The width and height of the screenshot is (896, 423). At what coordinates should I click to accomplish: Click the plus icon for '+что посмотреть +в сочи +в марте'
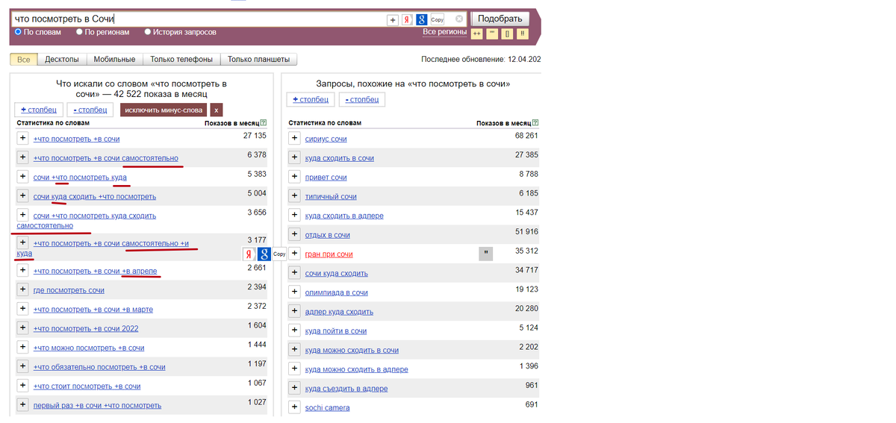[x=22, y=309]
